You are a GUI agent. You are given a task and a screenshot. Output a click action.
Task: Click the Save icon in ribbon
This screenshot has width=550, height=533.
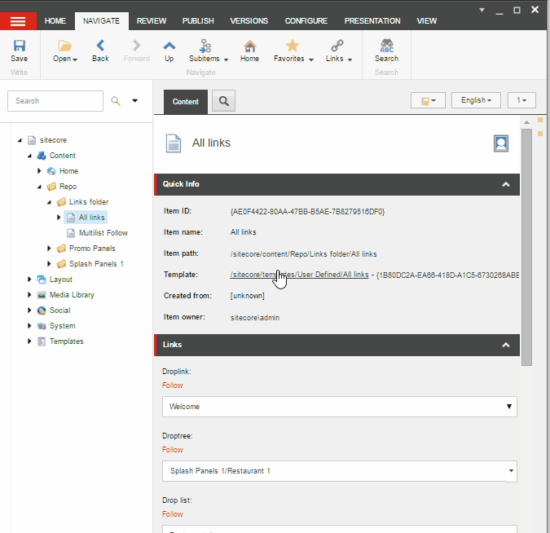pos(19,47)
